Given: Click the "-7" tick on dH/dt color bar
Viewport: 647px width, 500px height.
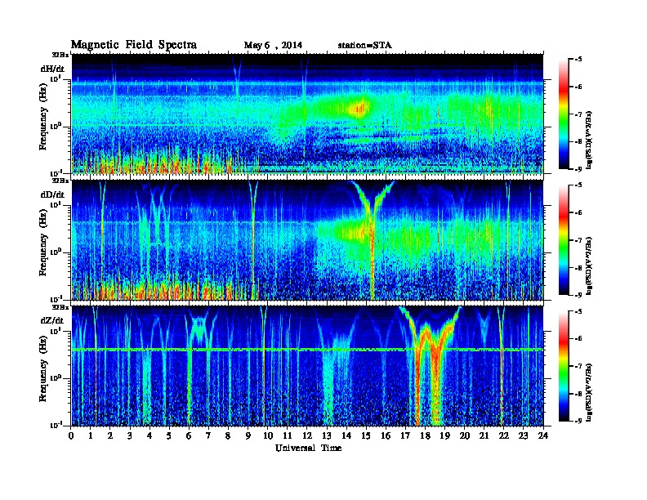Looking at the screenshot, I should pos(578,114).
